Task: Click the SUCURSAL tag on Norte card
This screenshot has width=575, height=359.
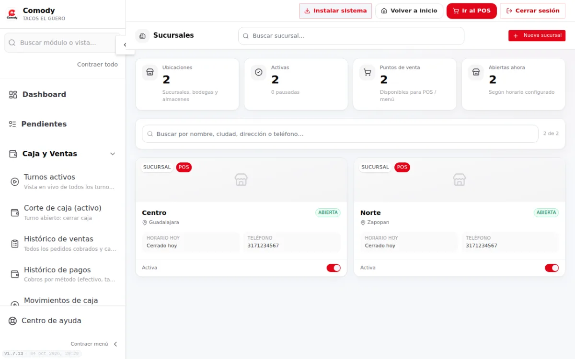Action: click(375, 167)
